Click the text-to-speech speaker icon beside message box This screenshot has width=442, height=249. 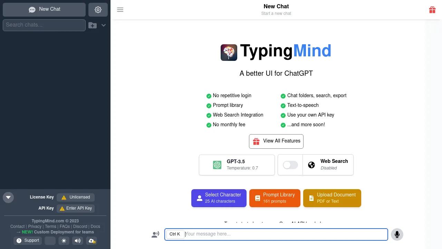pyautogui.click(x=155, y=234)
